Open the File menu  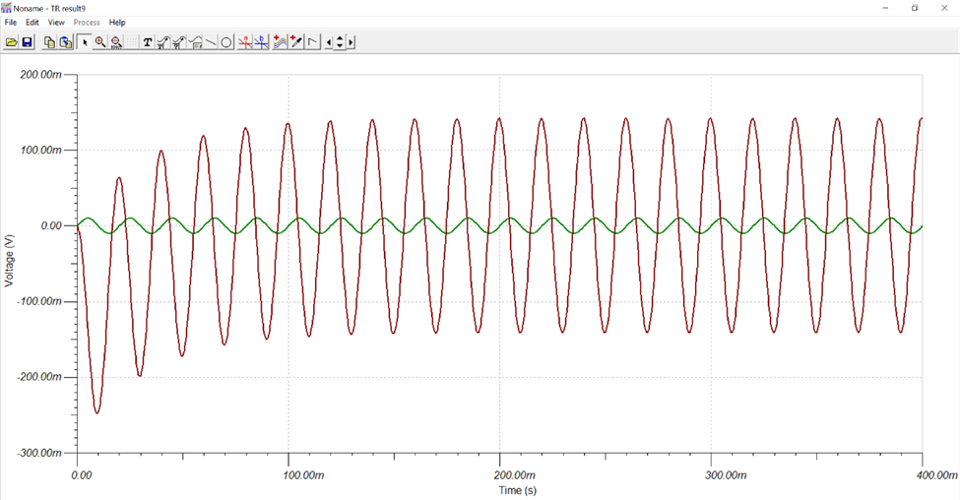point(11,22)
